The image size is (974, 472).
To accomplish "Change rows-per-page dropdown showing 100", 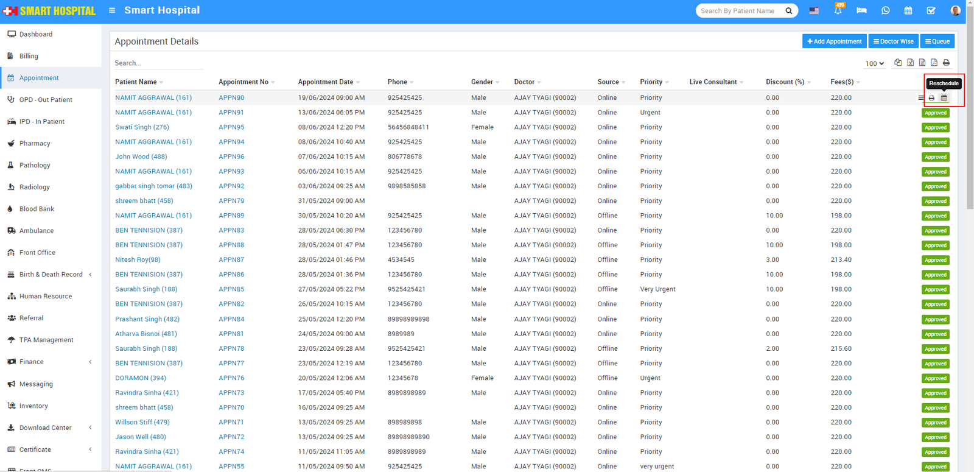I will [874, 63].
